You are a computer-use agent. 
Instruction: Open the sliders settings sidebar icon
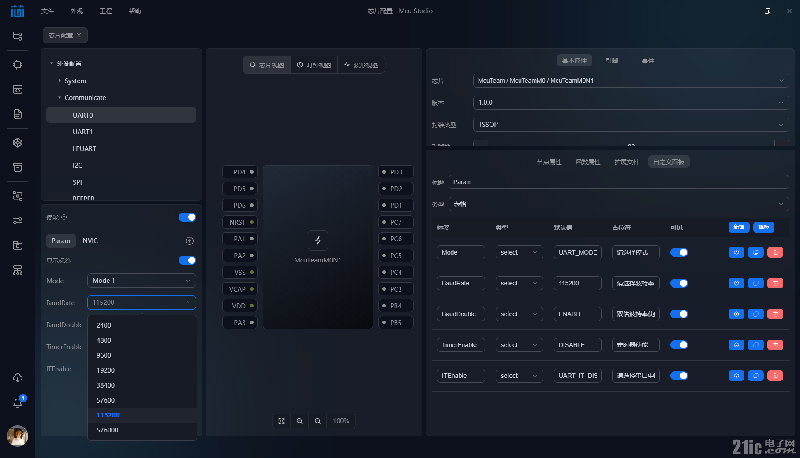(x=18, y=221)
